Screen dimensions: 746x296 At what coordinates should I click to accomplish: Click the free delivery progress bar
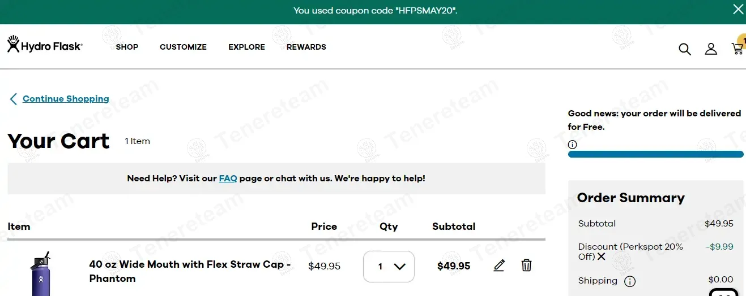point(655,154)
